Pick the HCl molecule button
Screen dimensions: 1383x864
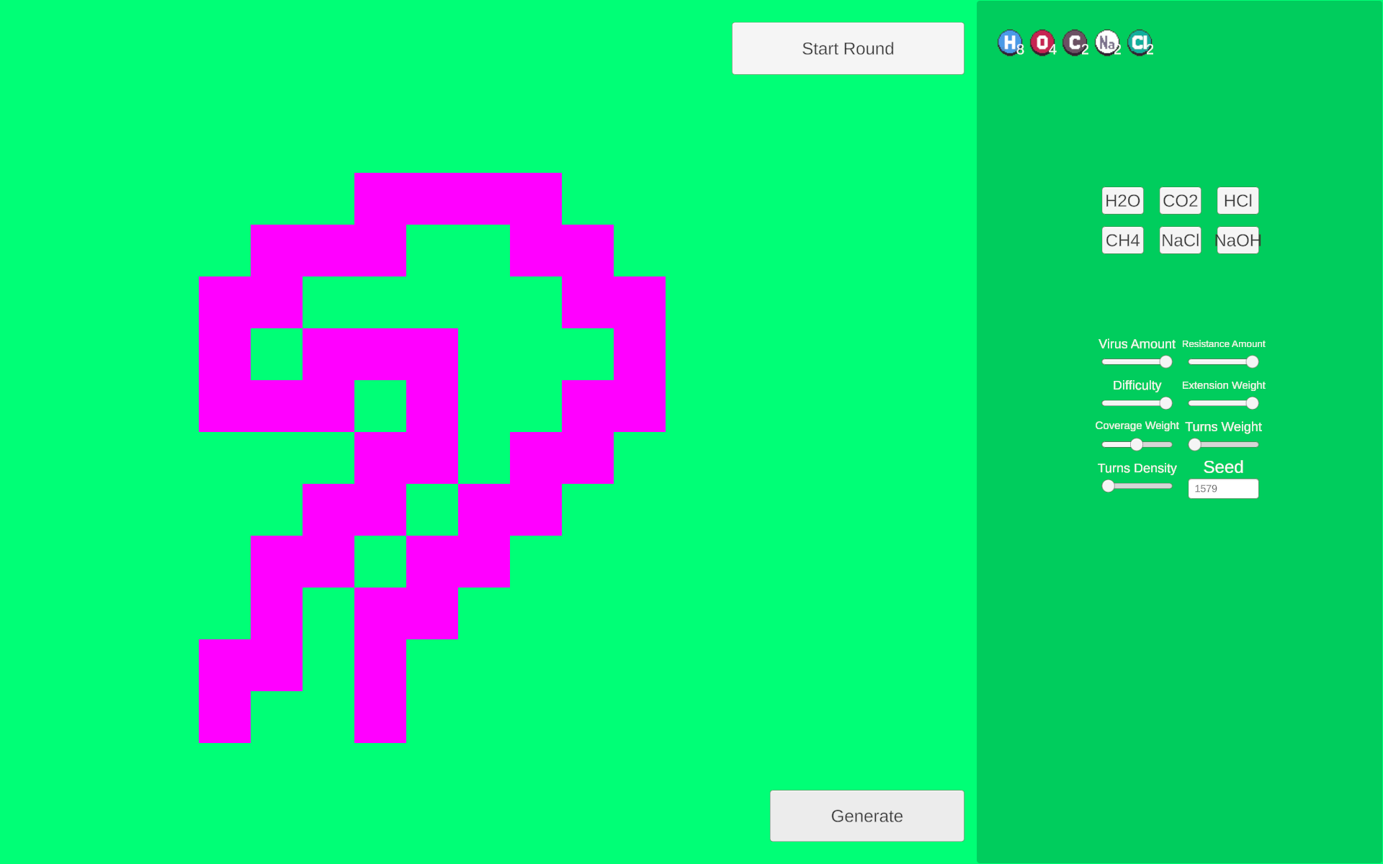pos(1237,201)
